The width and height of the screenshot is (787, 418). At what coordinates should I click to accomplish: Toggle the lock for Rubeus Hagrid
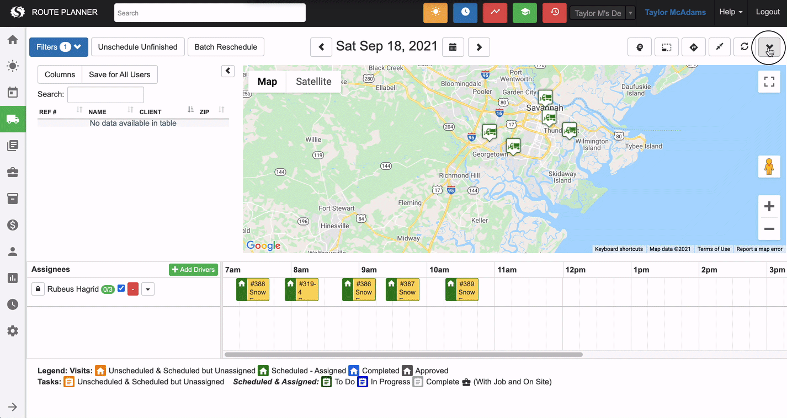pyautogui.click(x=38, y=289)
